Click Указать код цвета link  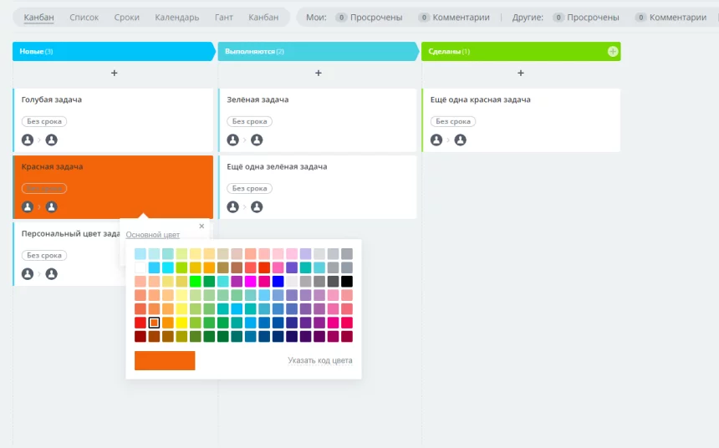point(319,361)
